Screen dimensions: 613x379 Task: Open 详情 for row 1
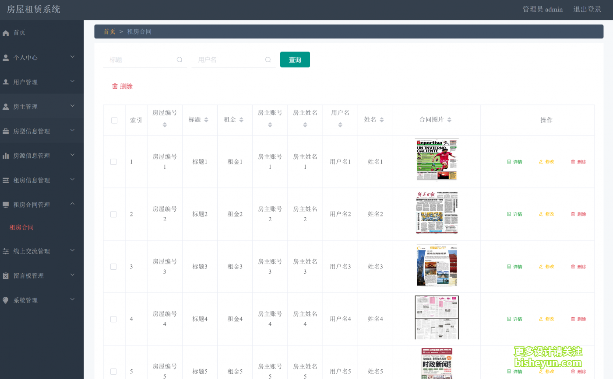(514, 162)
